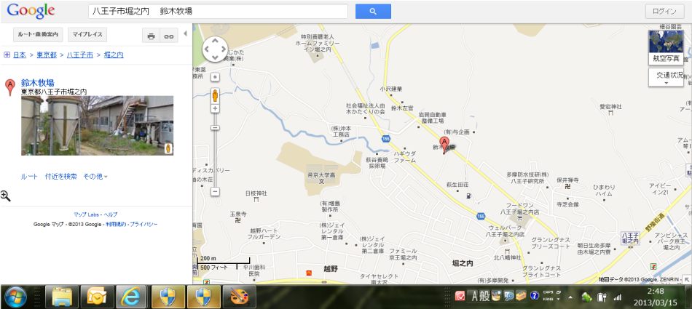This screenshot has height=309, width=692.
Task: Open the 交通状況 traffic dropdown
Action: [x=666, y=77]
